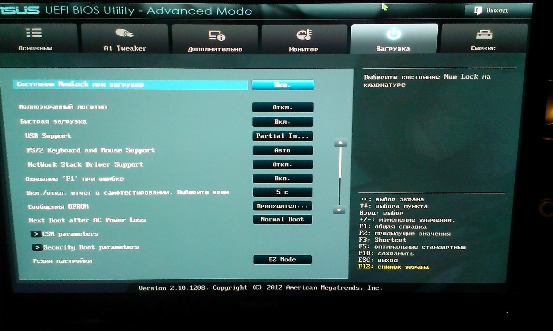553x331 pixels.
Task: Open Сообщения OPROM value dropdown
Action: coord(283,206)
